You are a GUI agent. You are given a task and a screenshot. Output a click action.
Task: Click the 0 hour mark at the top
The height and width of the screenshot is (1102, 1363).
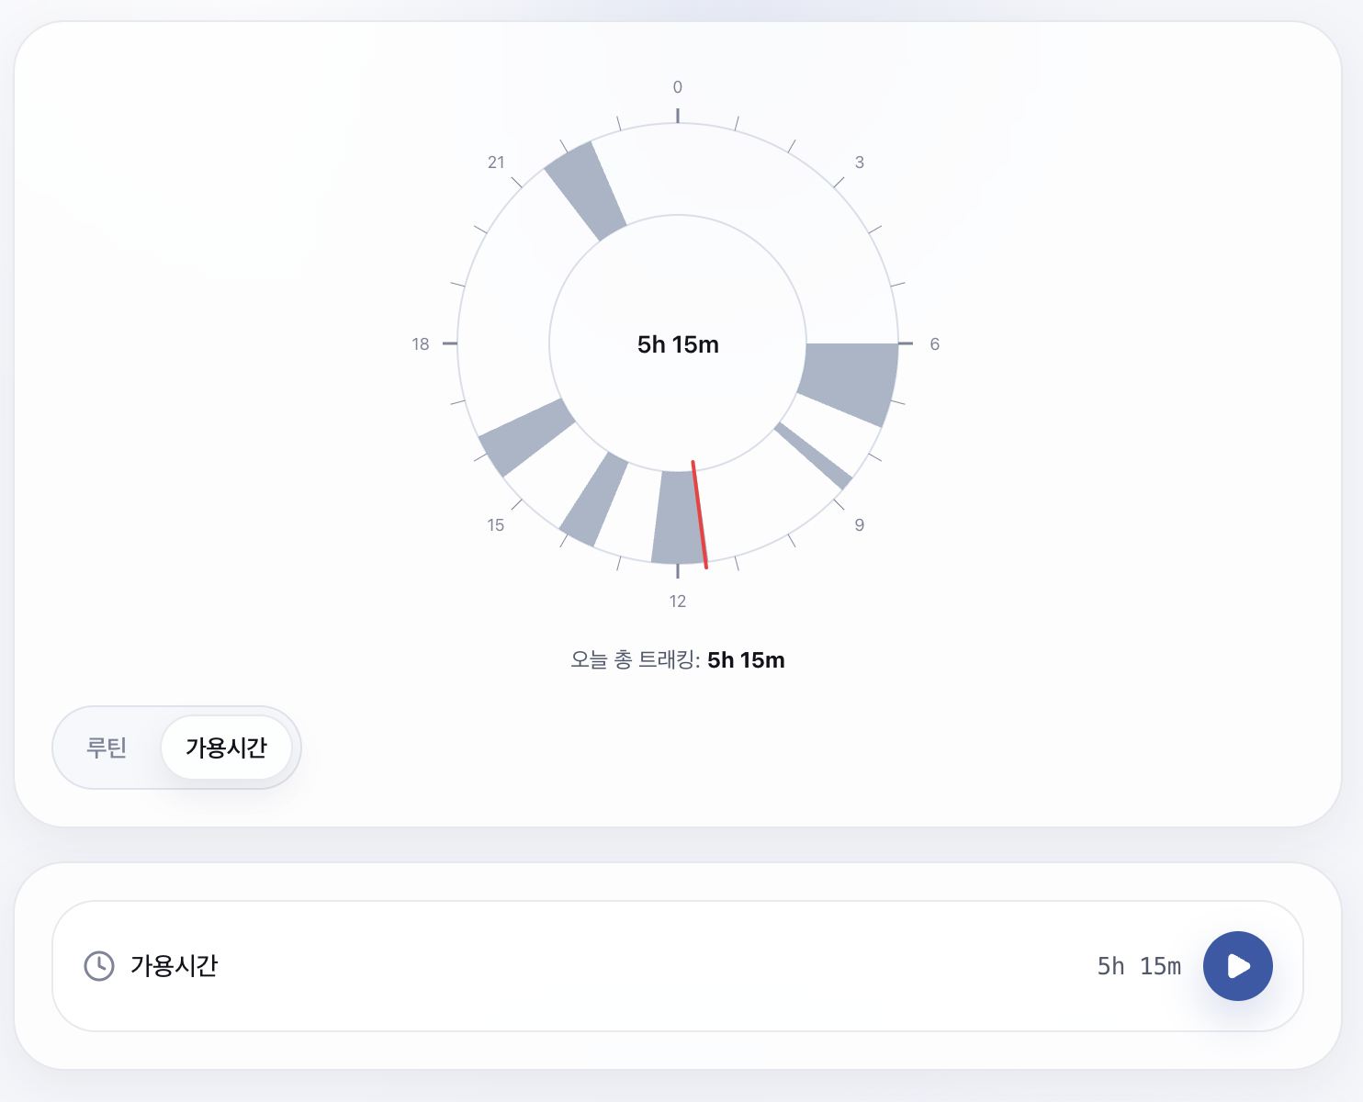coord(678,87)
